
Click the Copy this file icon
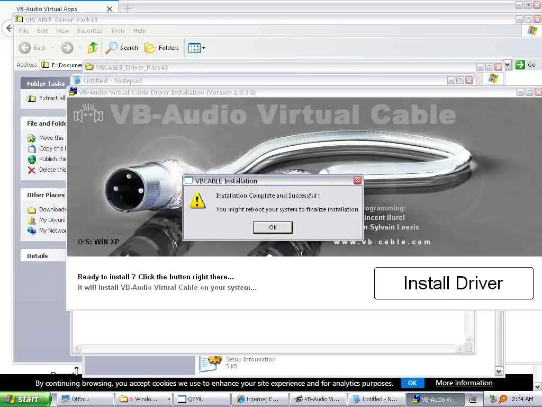tap(31, 149)
